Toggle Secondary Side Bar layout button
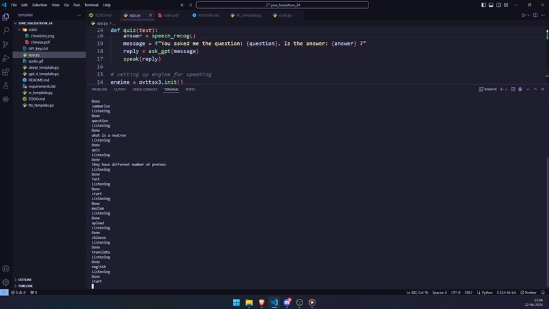This screenshot has width=549, height=309. [499, 5]
